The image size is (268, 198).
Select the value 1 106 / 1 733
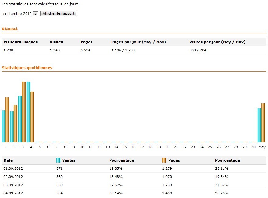(123, 50)
